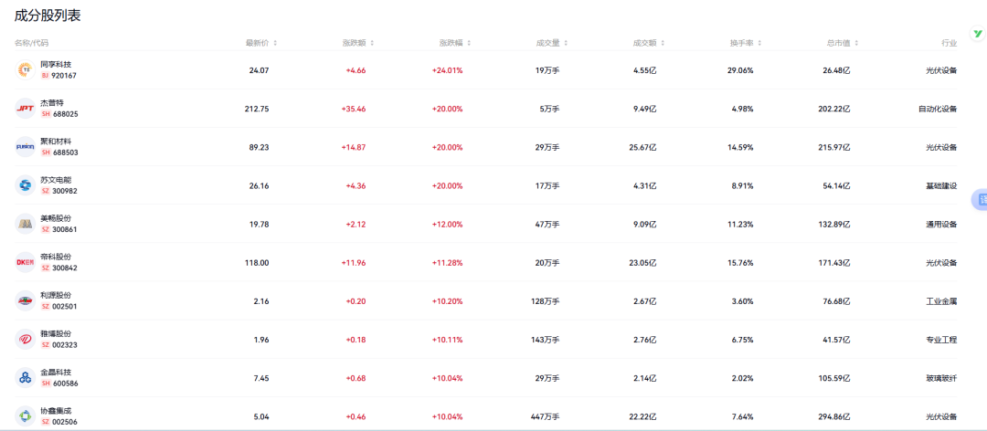Click the 雅博股份 logo icon
Image resolution: width=987 pixels, height=431 pixels.
(x=25, y=339)
